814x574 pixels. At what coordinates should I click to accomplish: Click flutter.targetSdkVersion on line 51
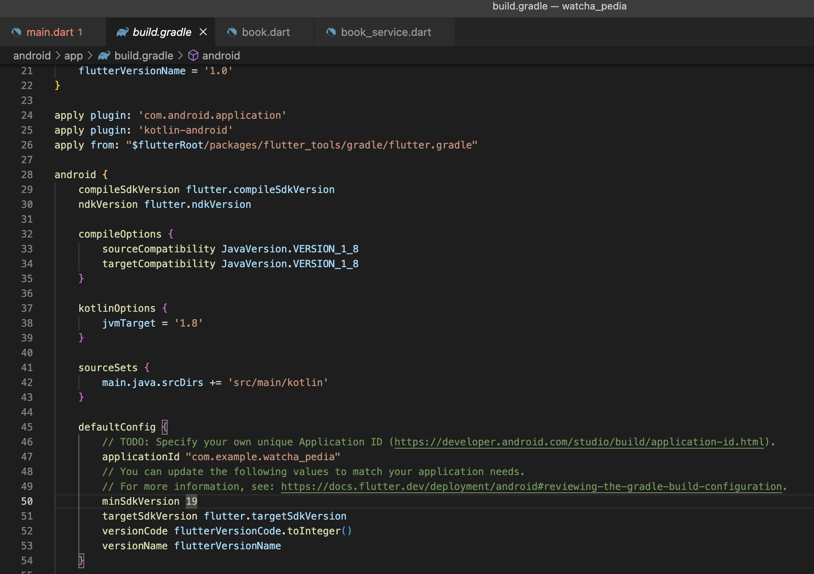(275, 516)
